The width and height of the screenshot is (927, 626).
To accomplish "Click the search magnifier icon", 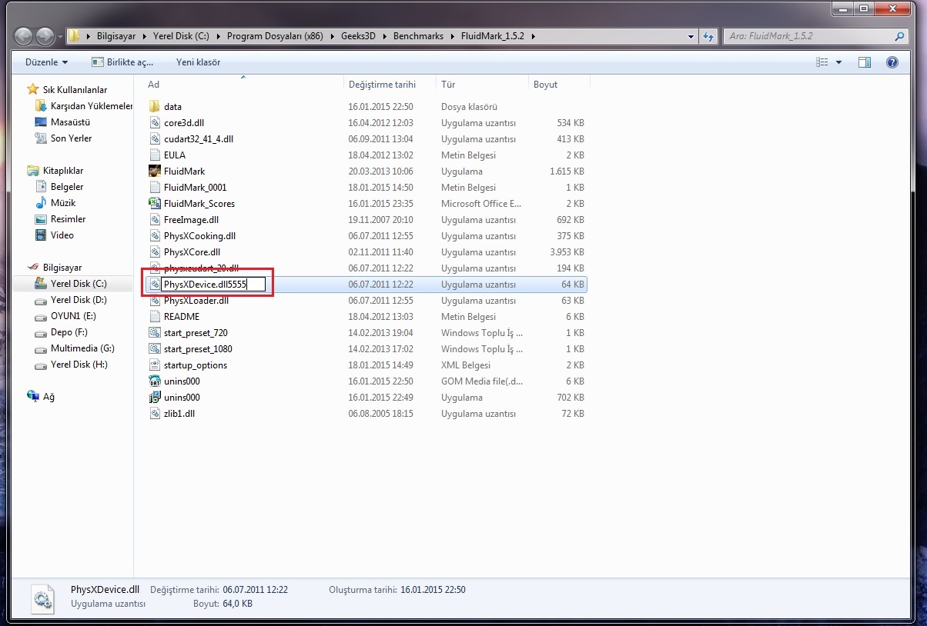I will point(899,36).
